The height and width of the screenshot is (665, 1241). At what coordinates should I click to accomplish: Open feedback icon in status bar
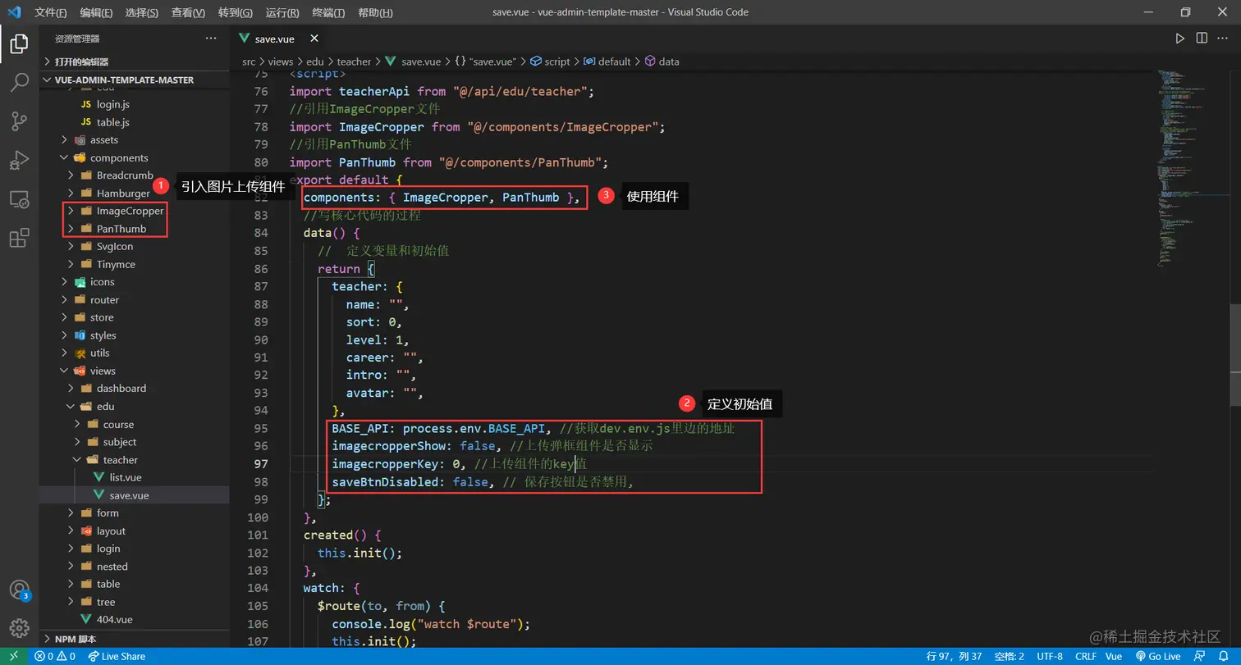[1201, 657]
